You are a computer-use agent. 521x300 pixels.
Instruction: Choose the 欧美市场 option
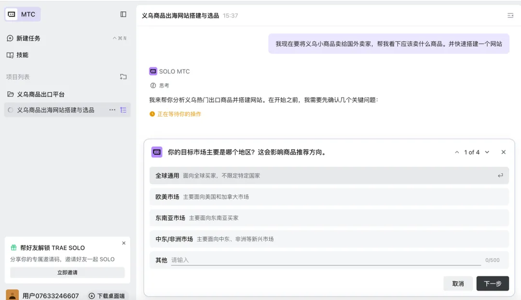coord(329,197)
